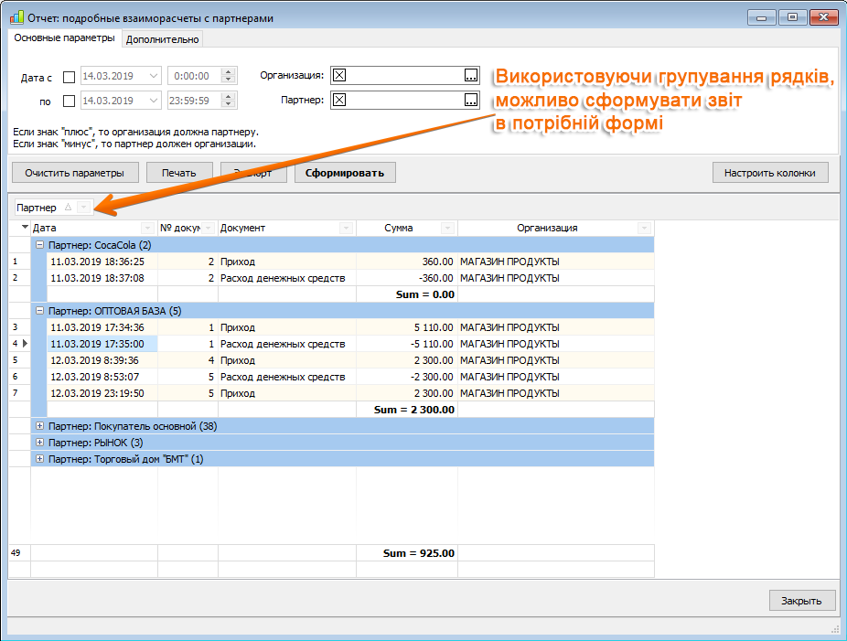Select row dated 11.03.2019 18:36:25
Image resolution: width=847 pixels, height=641 pixels.
(x=350, y=262)
